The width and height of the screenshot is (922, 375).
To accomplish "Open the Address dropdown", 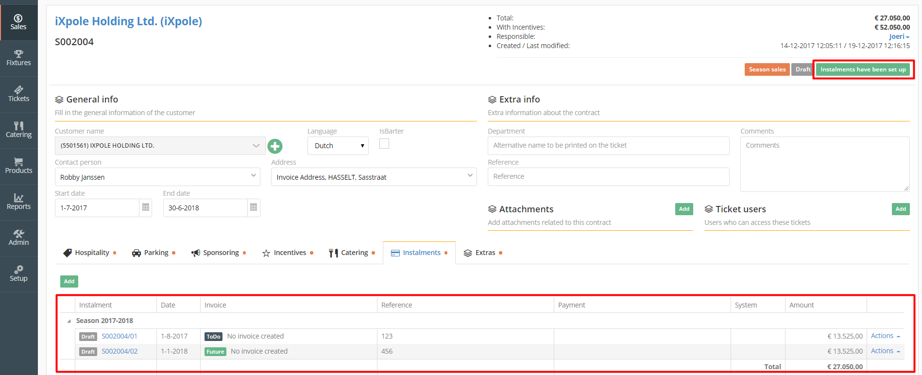I will [374, 177].
